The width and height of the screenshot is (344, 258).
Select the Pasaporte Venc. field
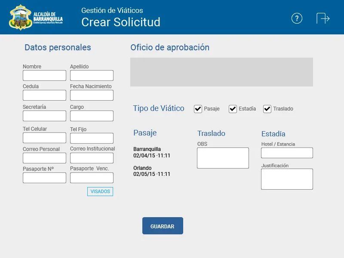pyautogui.click(x=92, y=178)
